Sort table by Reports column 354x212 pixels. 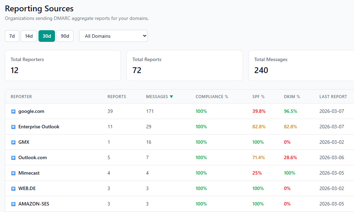[117, 97]
